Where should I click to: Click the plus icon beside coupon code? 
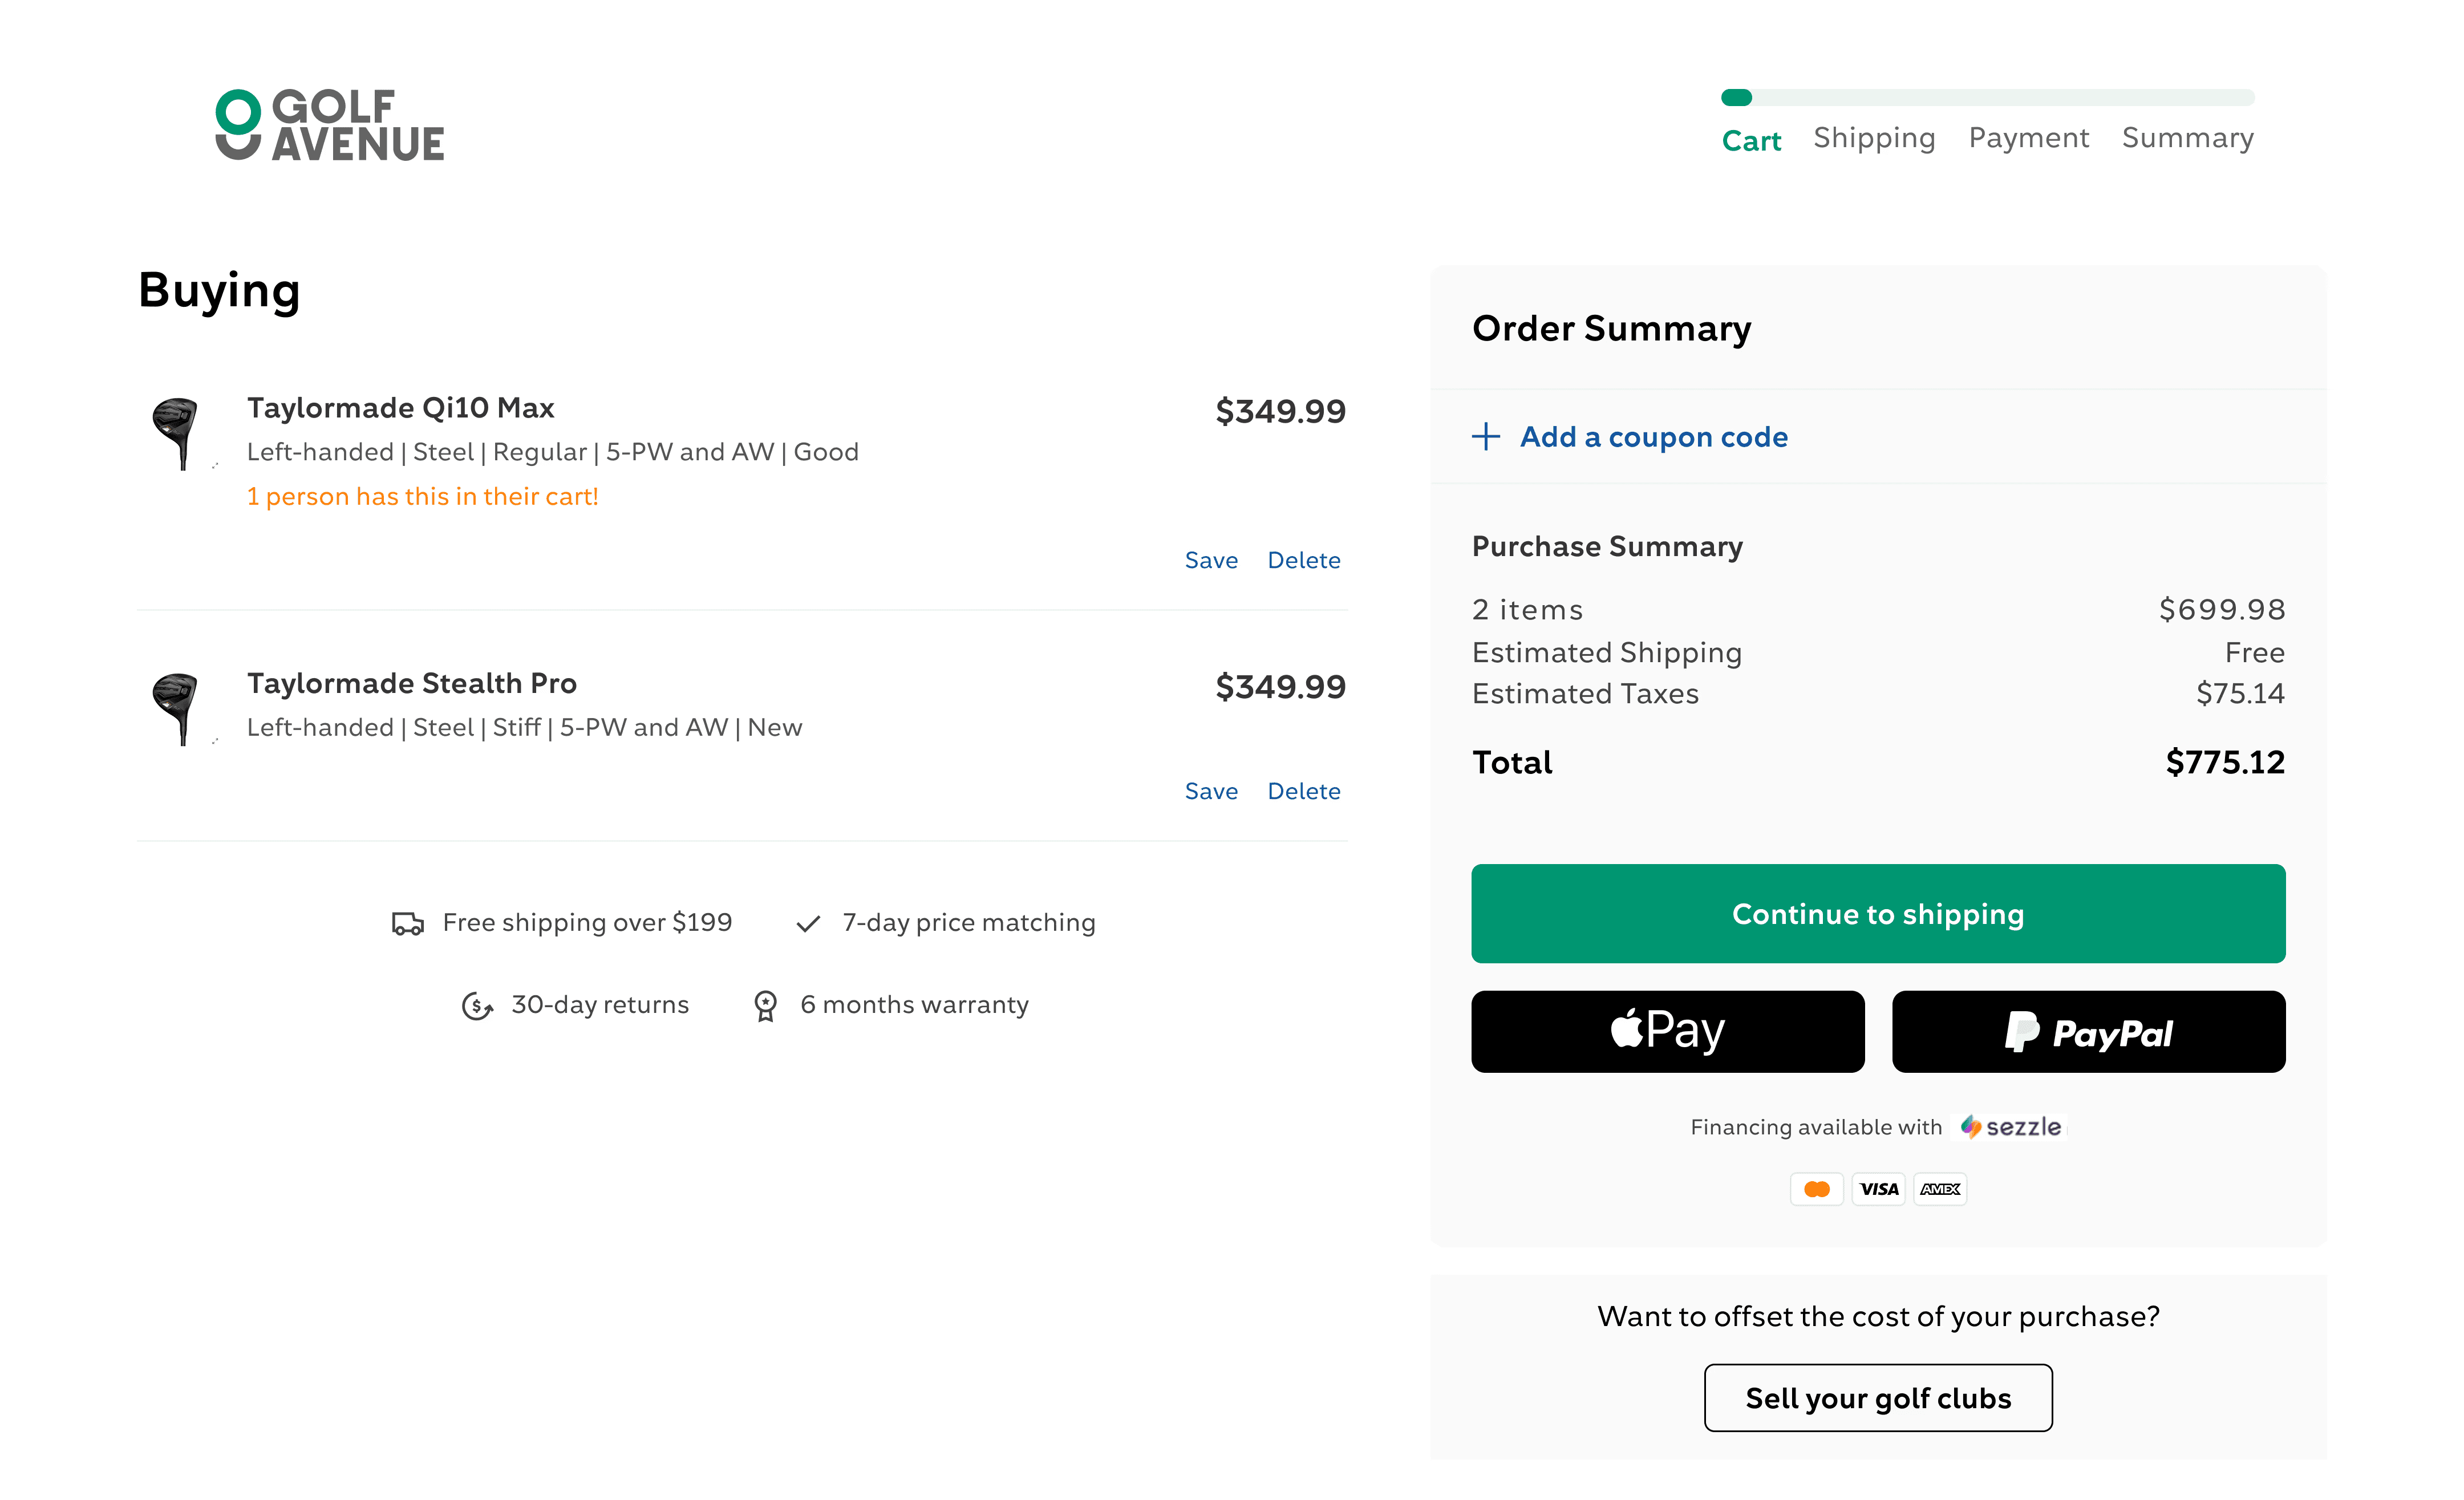tap(1485, 437)
